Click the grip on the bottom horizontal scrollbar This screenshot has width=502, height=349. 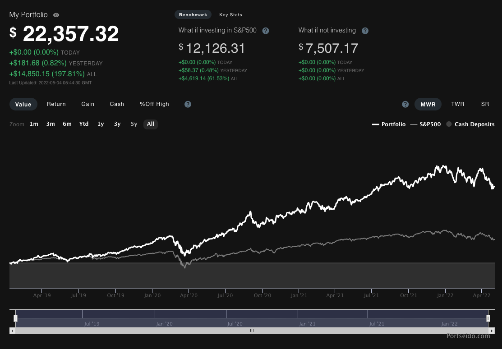[252, 331]
